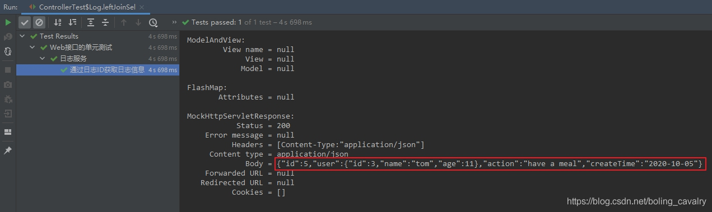The height and width of the screenshot is (212, 712).
Task: Click the 'Attributes = null' line
Action: (256, 97)
